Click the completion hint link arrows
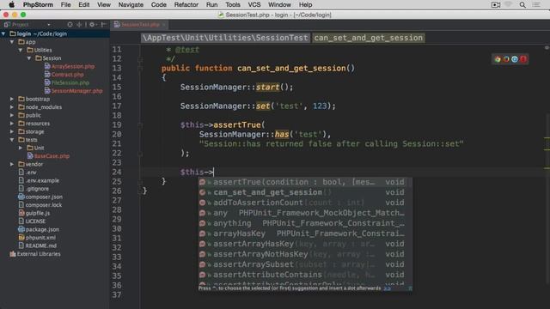550x309 pixels. point(387,288)
